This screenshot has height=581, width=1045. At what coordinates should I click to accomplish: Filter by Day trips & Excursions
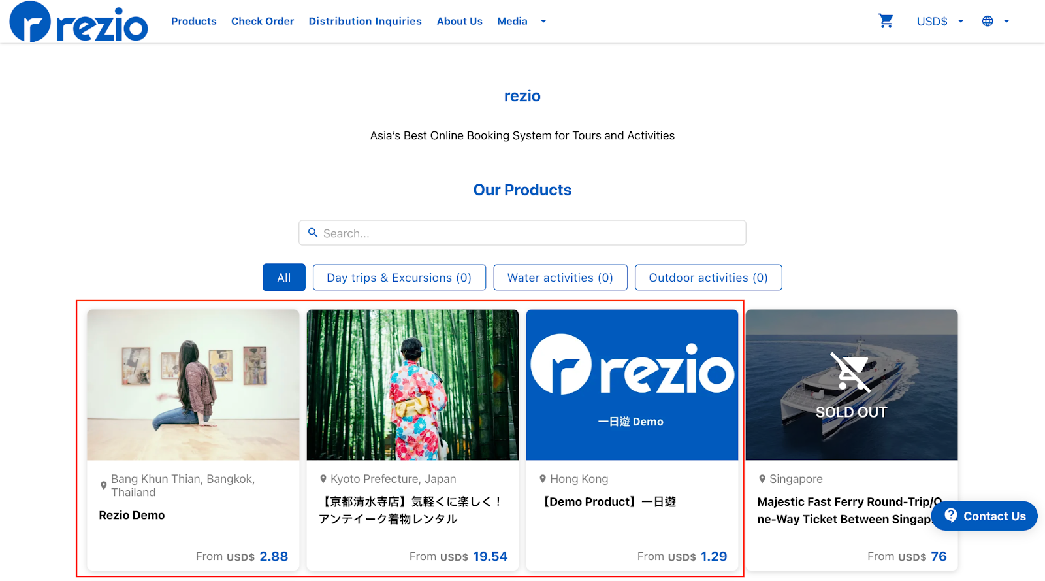tap(399, 277)
